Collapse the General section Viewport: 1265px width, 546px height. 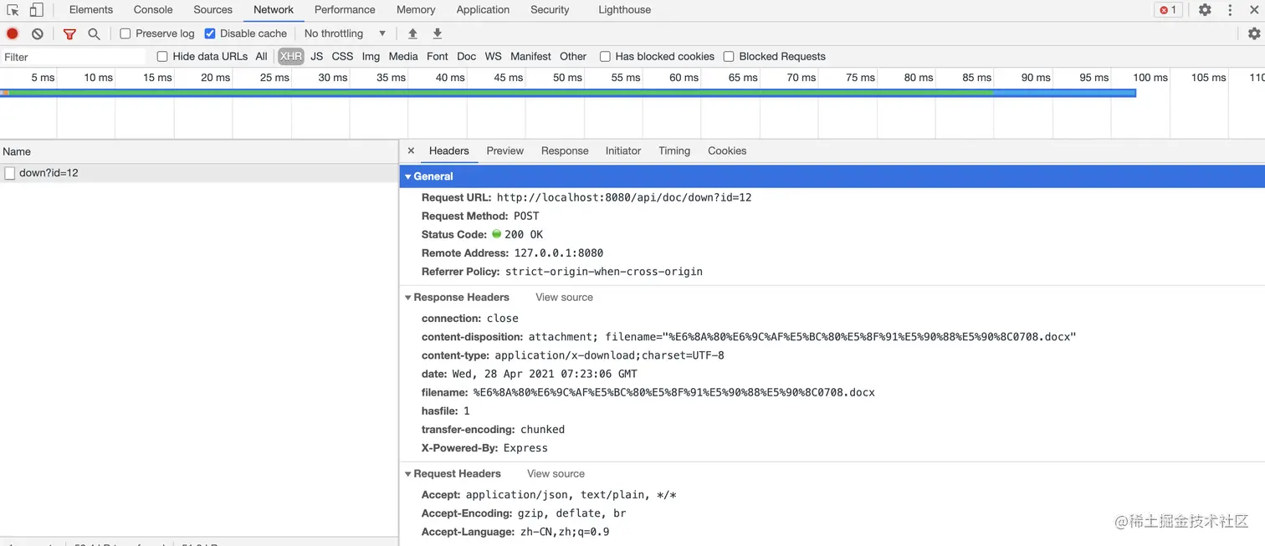tap(408, 176)
